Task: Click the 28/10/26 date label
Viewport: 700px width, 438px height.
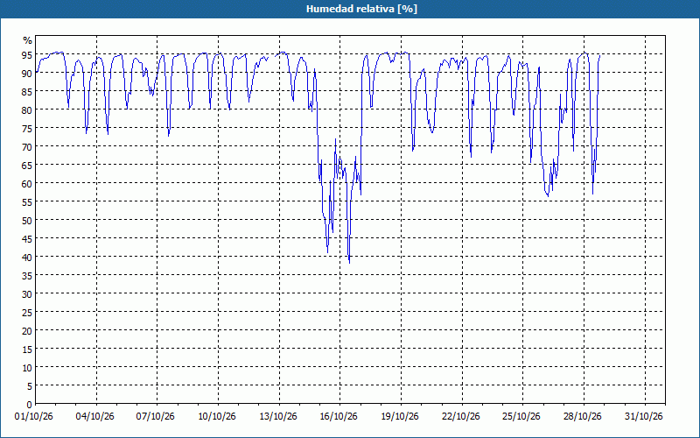Action: [x=583, y=417]
